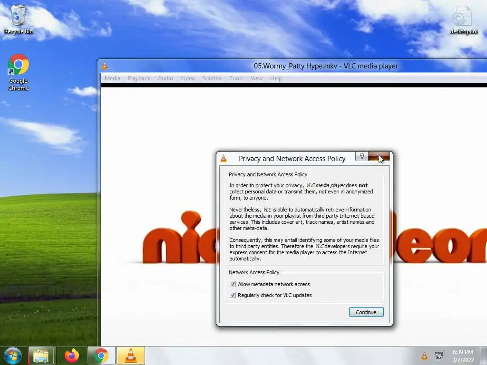This screenshot has height=365, width=487.
Task: Open the clock showing 6:39 PM
Action: click(x=463, y=356)
